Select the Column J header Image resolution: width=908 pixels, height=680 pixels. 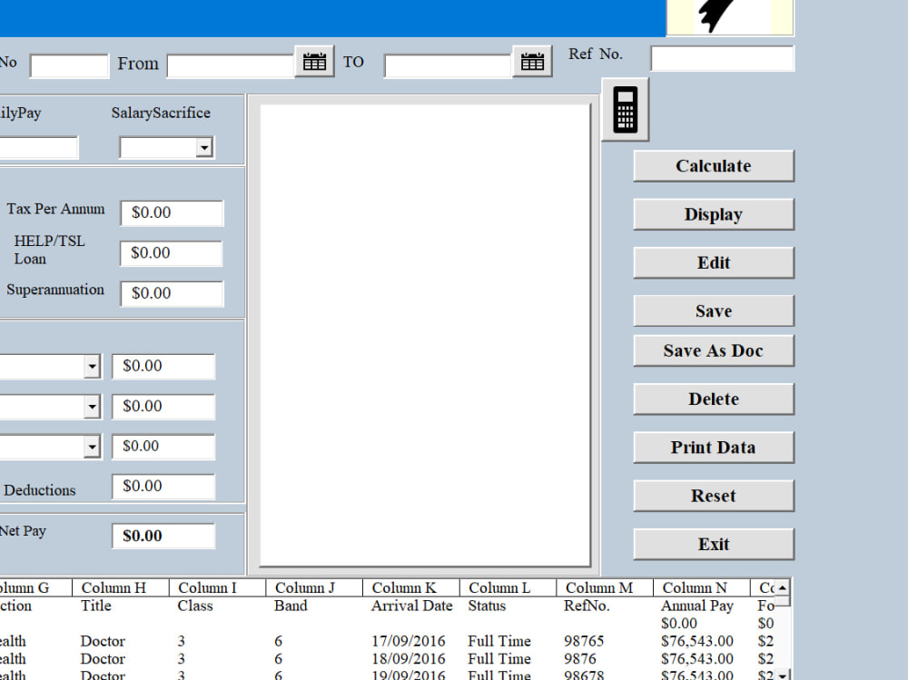(x=314, y=587)
